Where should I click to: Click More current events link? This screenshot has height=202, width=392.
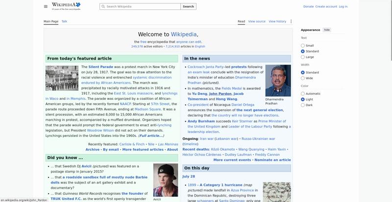click(232, 160)
